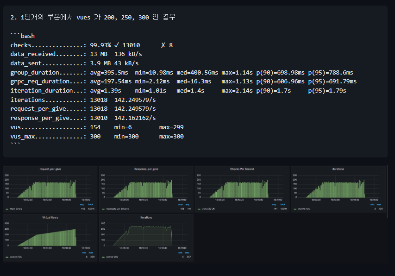Click the failed checks count '8'

pos(171,45)
